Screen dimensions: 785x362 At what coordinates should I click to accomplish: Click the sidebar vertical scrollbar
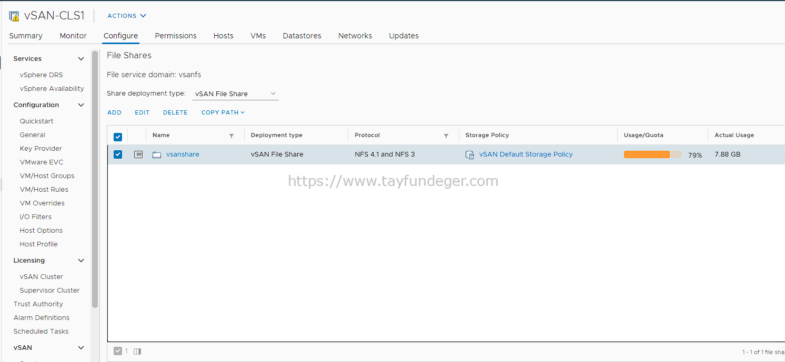tap(95, 179)
